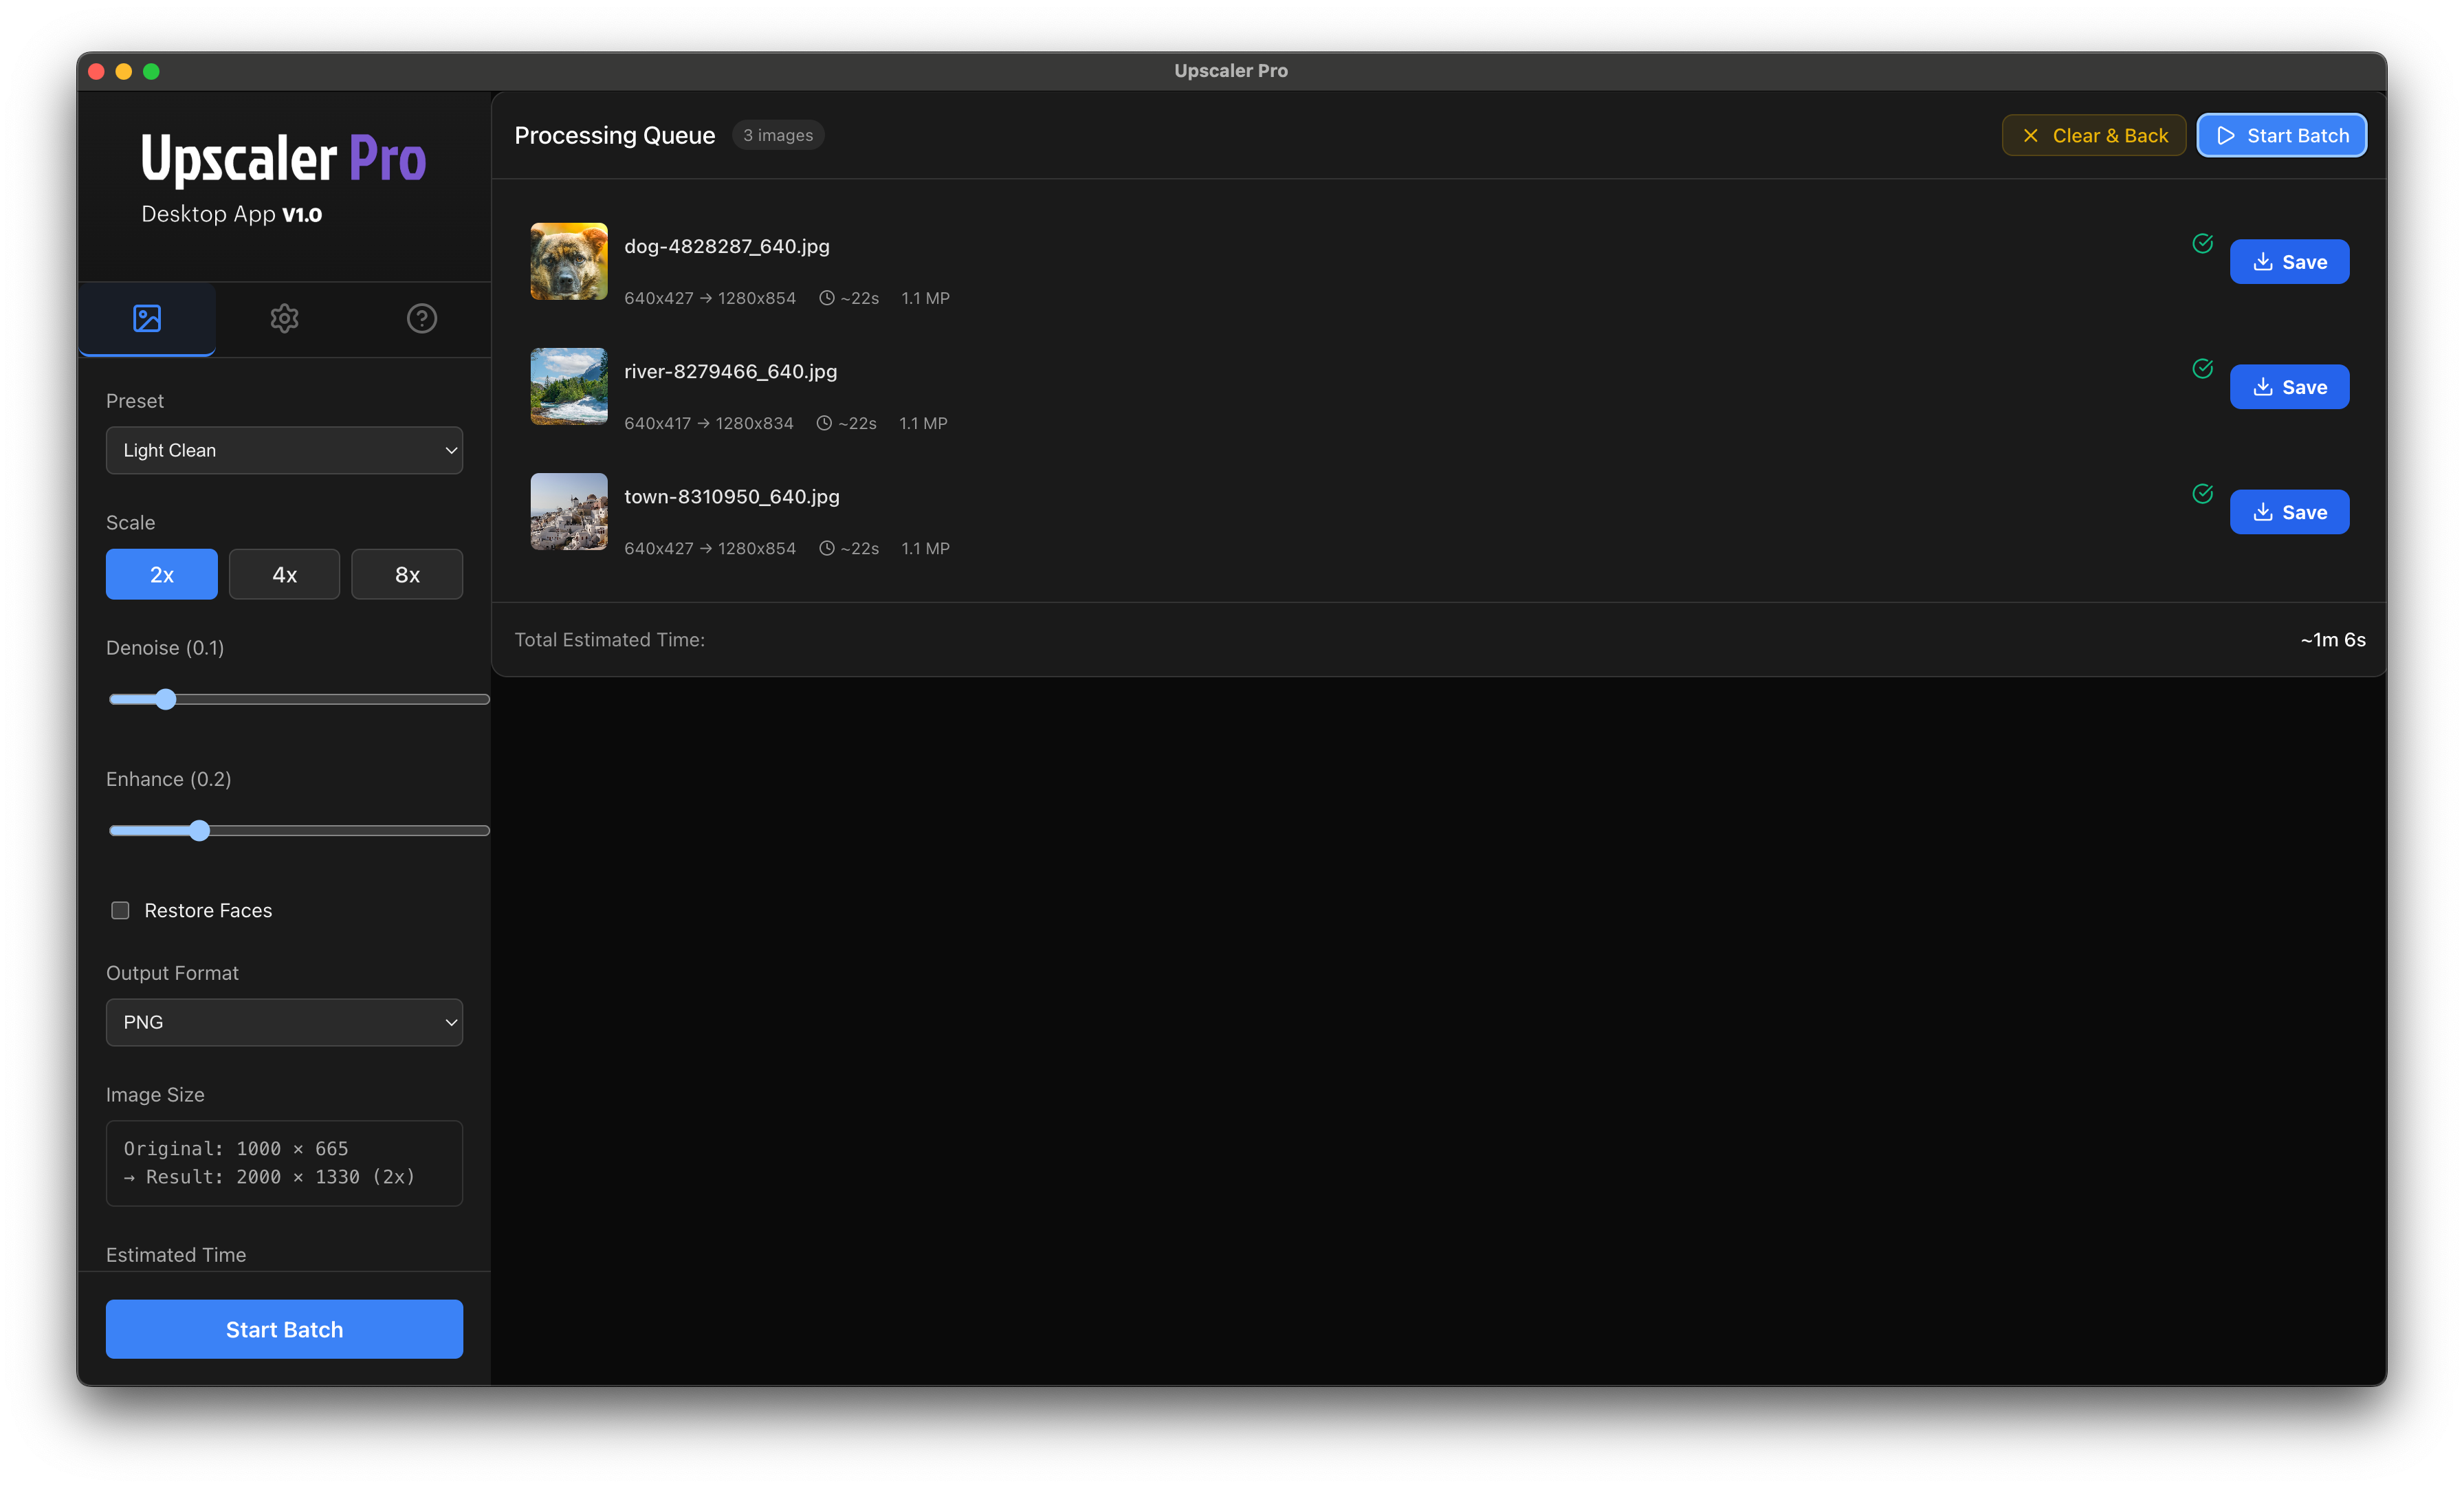This screenshot has width=2464, height=1488.
Task: Open the Preset dropdown showing Light Clean
Action: point(284,450)
